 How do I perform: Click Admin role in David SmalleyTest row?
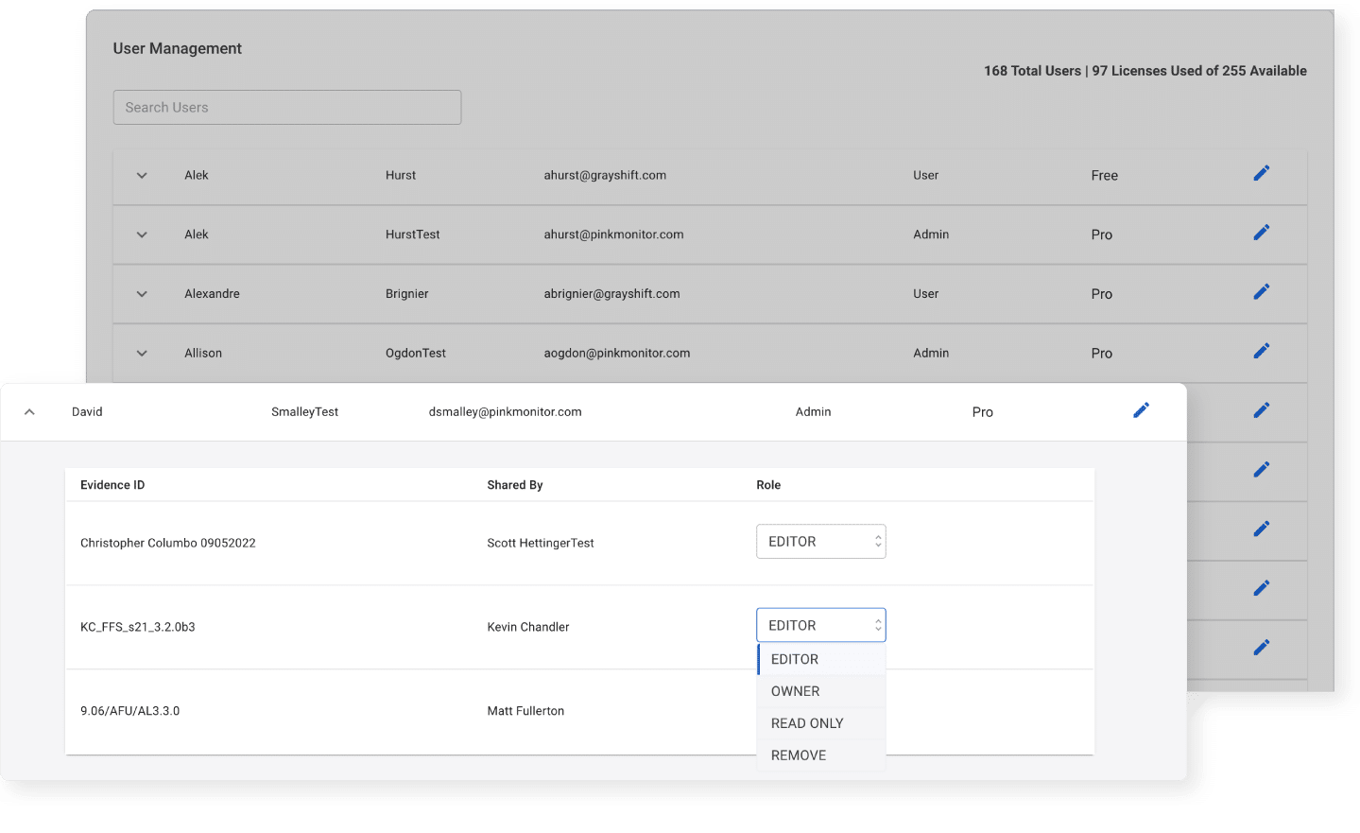tap(813, 412)
